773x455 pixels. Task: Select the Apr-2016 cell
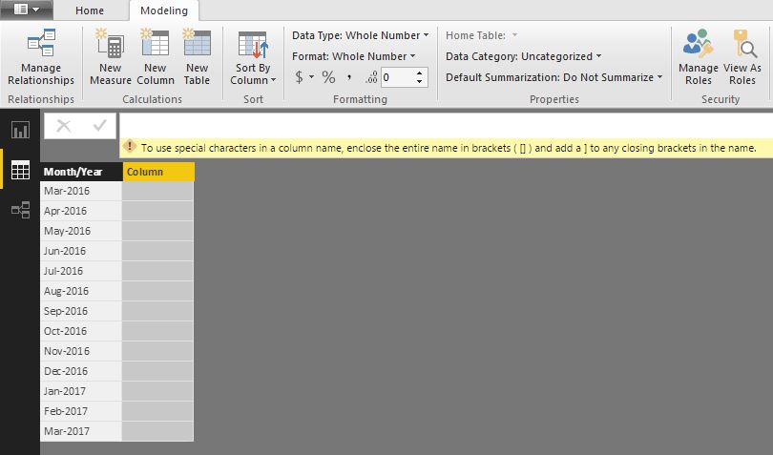(x=81, y=211)
